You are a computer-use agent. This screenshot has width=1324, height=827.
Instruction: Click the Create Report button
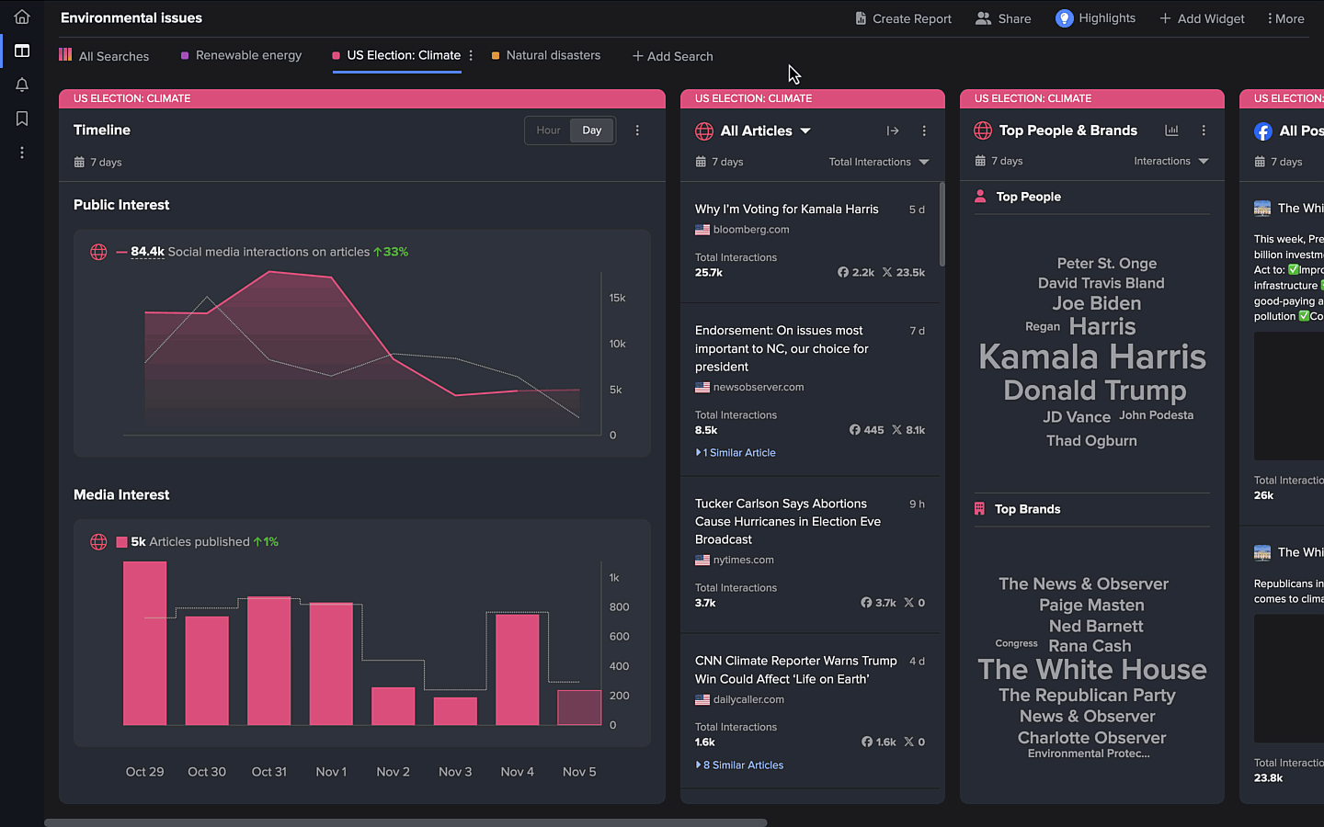point(903,18)
